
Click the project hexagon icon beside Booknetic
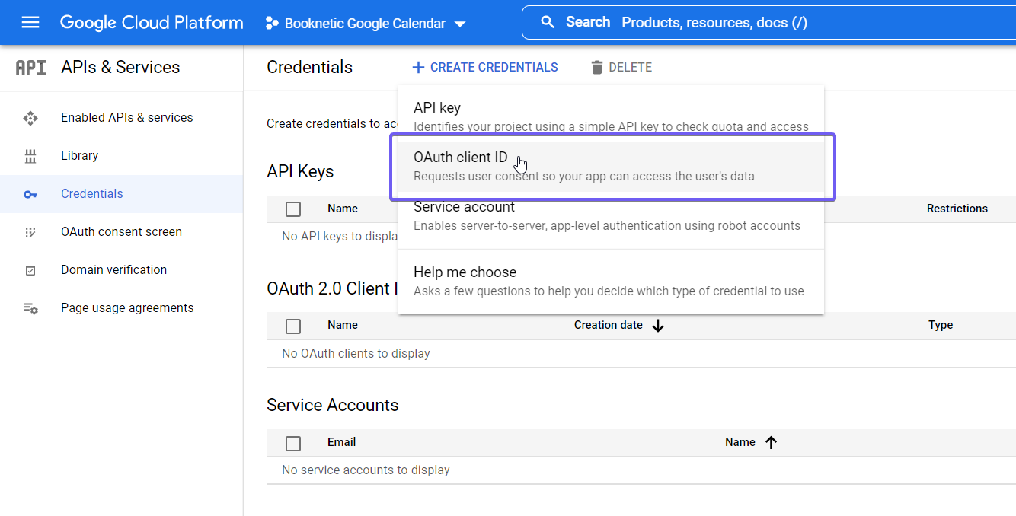point(271,23)
